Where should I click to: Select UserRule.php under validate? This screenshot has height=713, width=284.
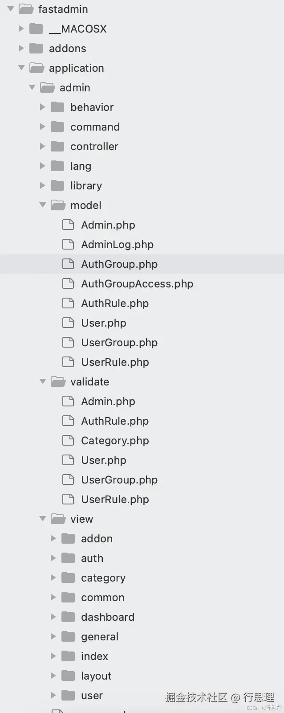pyautogui.click(x=114, y=499)
